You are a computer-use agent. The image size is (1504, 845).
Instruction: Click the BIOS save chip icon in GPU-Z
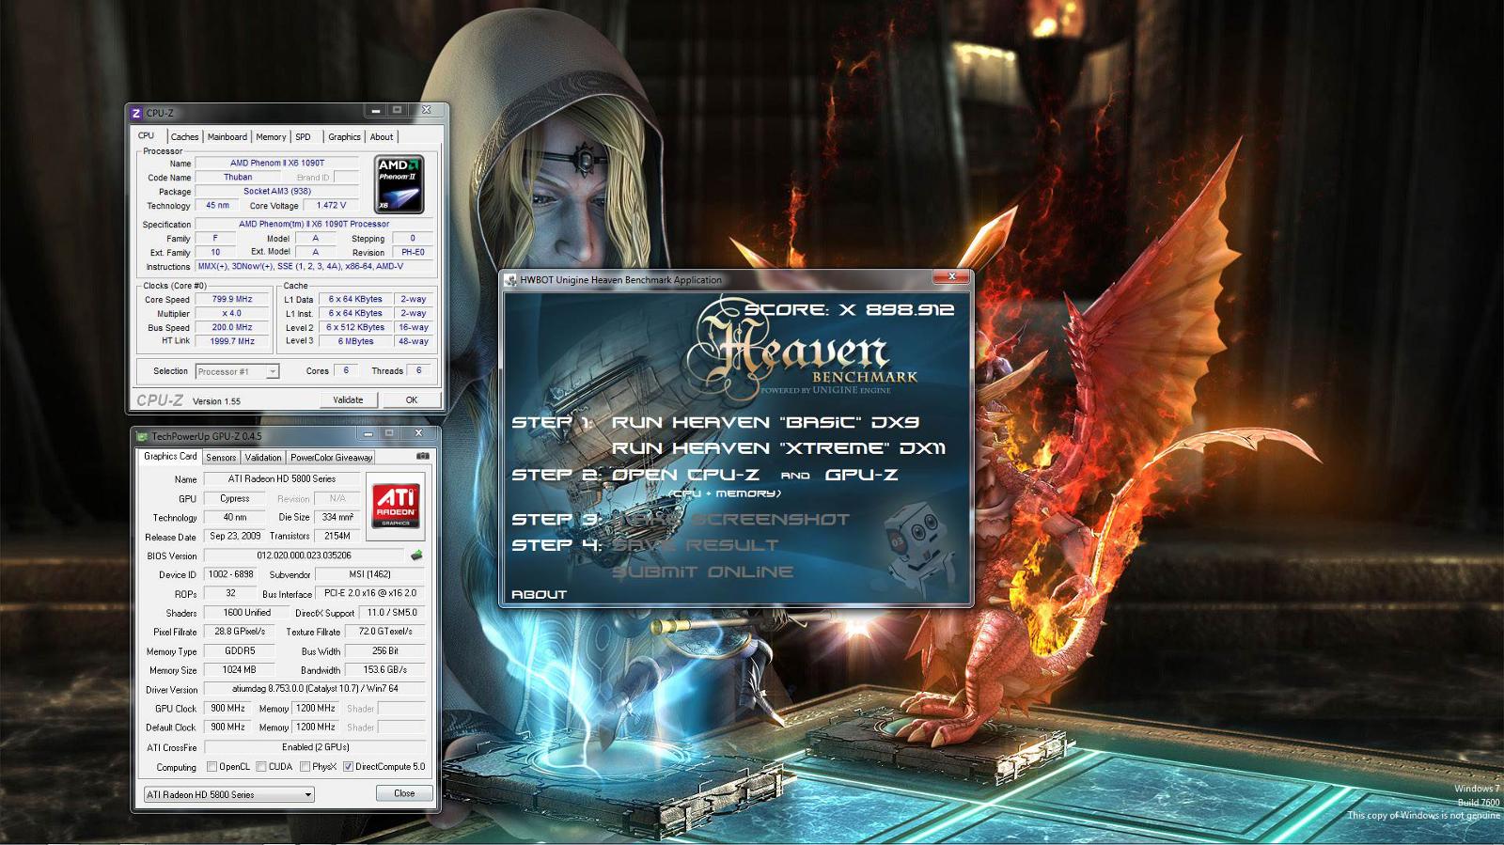click(x=416, y=556)
